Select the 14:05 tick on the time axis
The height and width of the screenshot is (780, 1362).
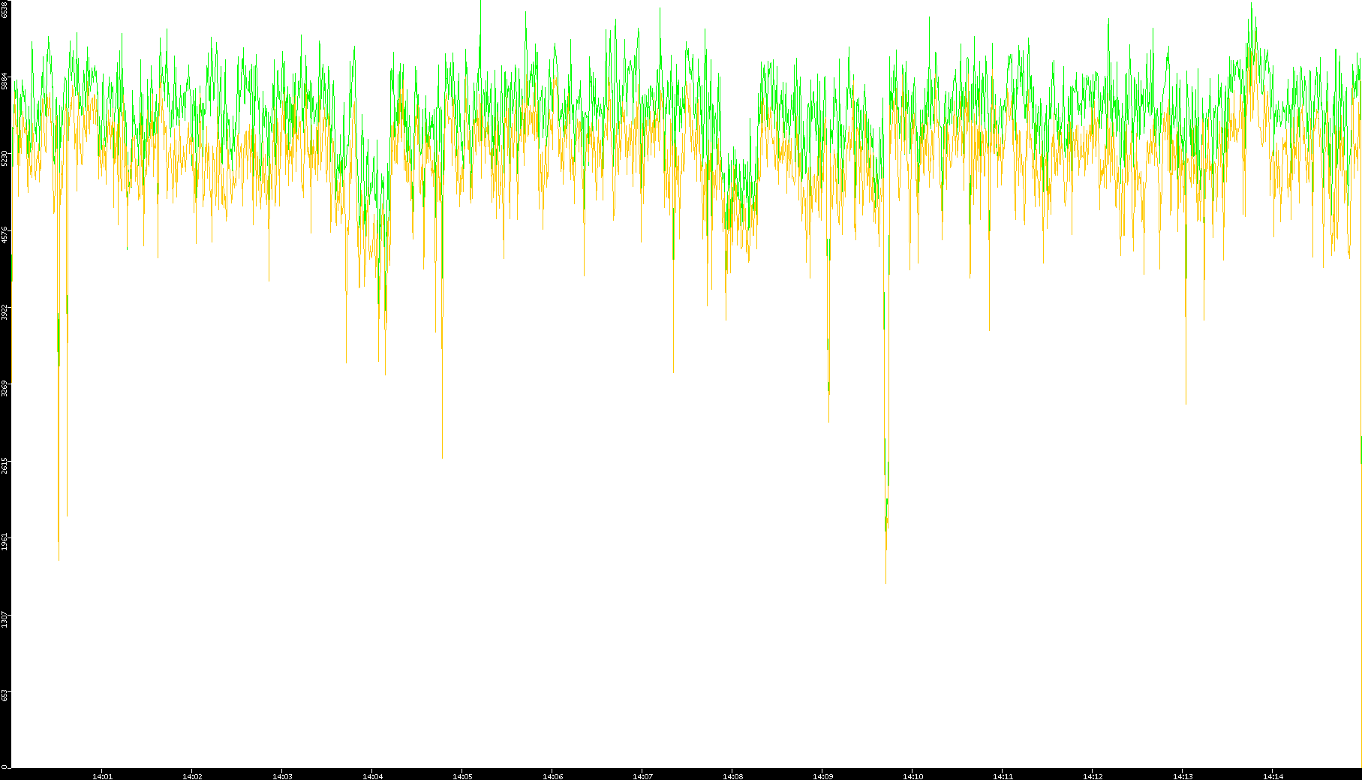click(462, 776)
